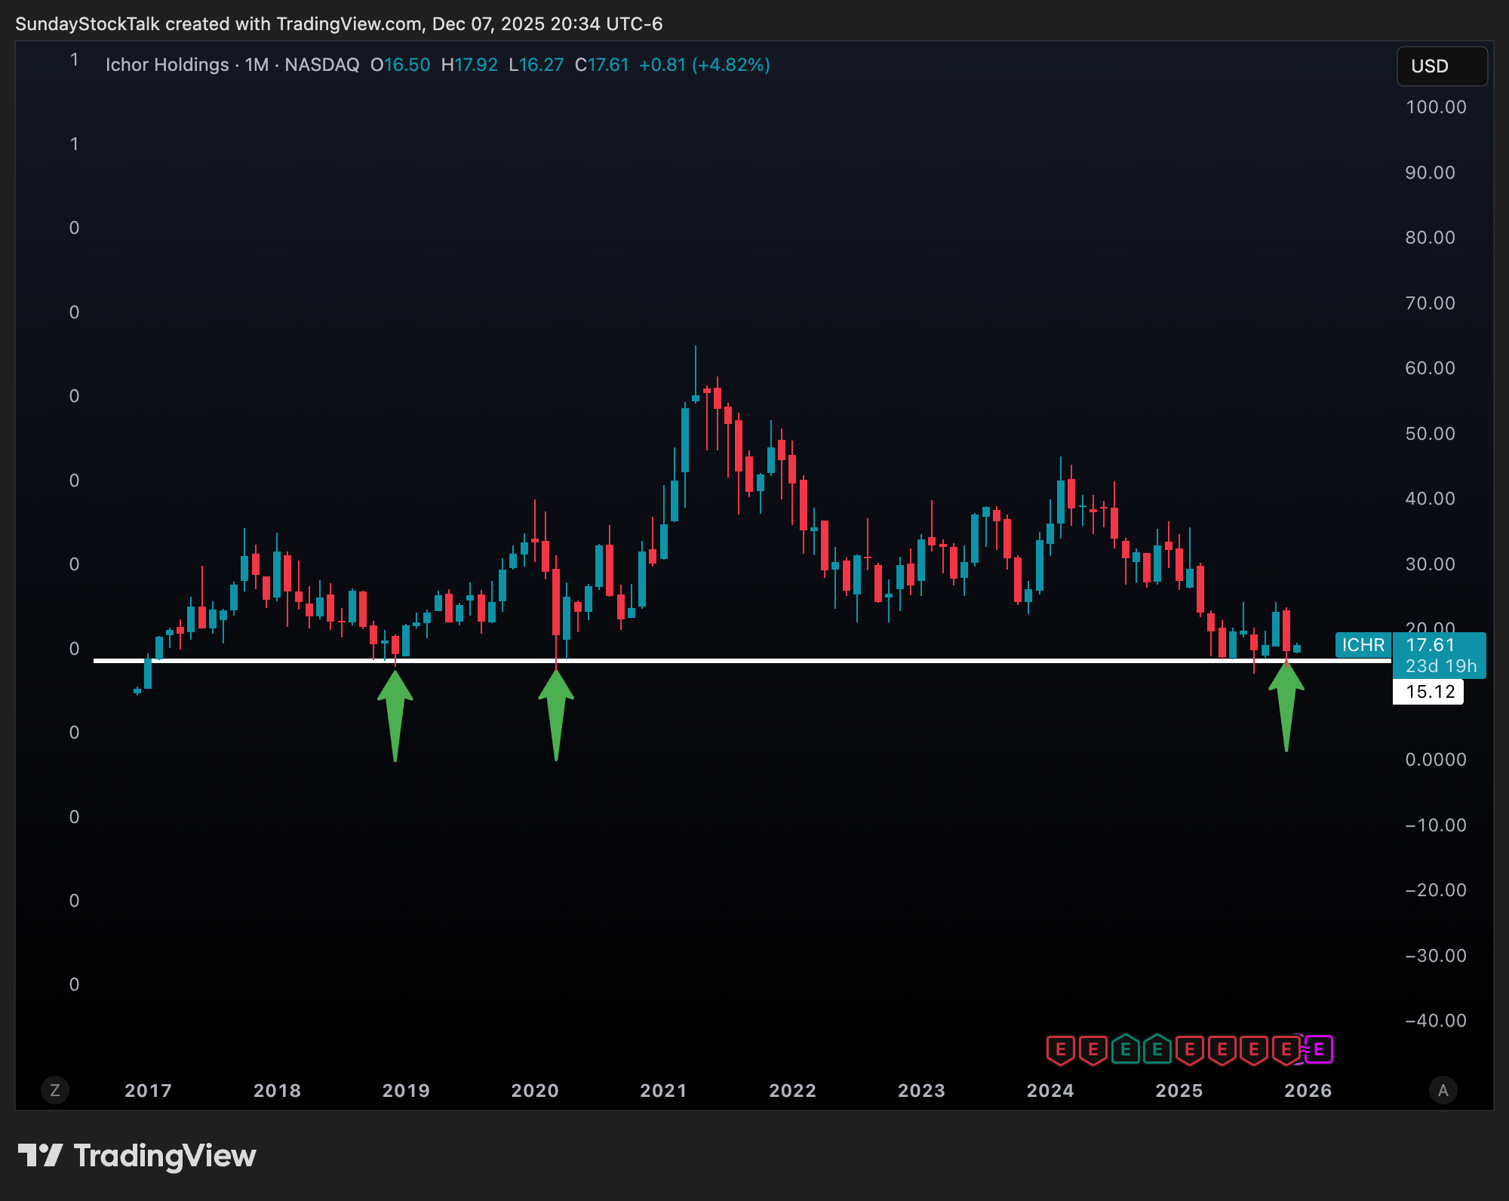
Task: Click the ICHR symbol price label
Action: point(1363,645)
